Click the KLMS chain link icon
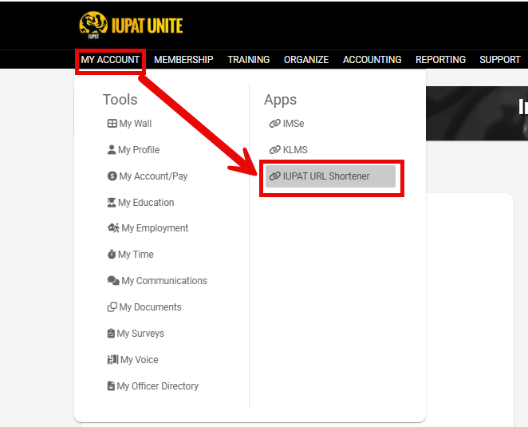The height and width of the screenshot is (427, 528). [275, 149]
